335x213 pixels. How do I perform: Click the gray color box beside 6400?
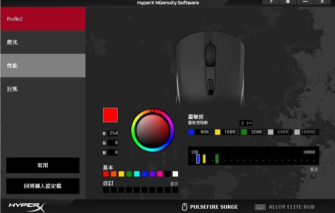pyautogui.click(x=271, y=132)
